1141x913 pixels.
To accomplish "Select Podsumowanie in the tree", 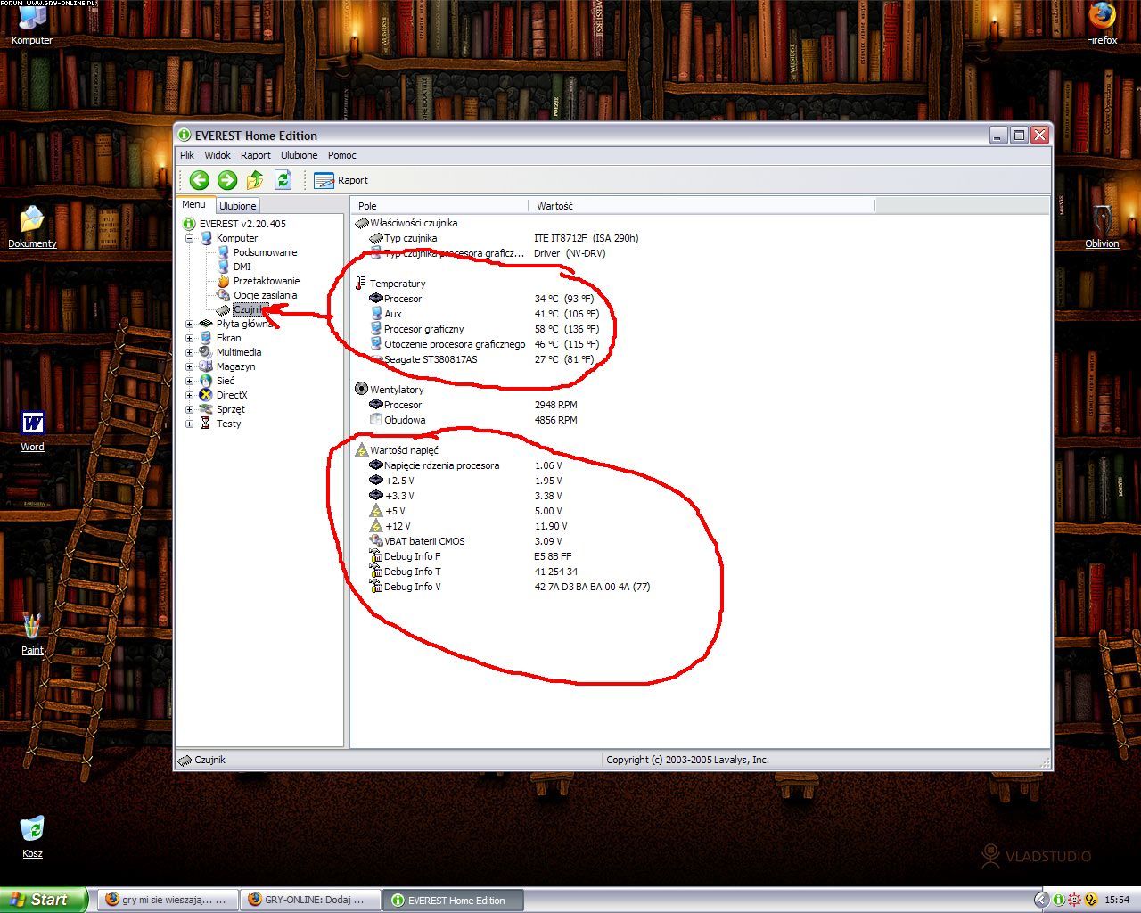I will click(x=265, y=252).
